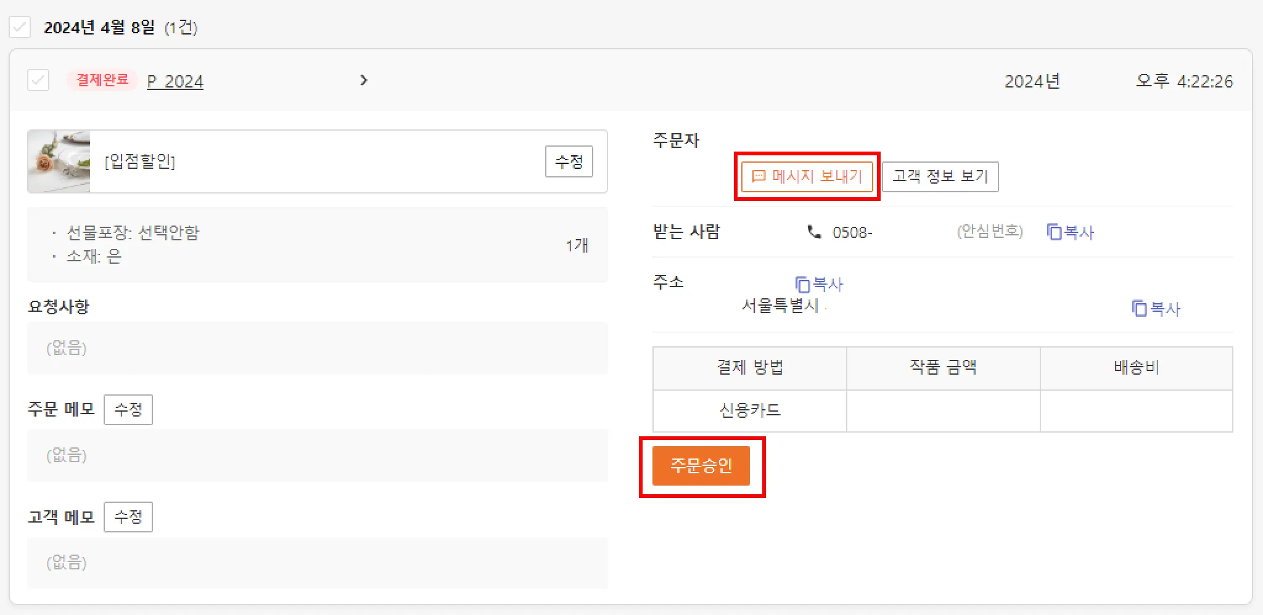Click the 결제 방법 table header

[x=750, y=368]
